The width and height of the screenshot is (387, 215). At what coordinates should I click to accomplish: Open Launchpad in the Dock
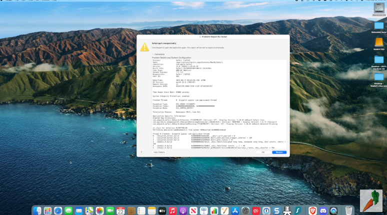(48, 211)
